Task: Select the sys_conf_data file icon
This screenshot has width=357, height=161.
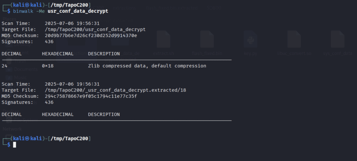Action: 337,39
